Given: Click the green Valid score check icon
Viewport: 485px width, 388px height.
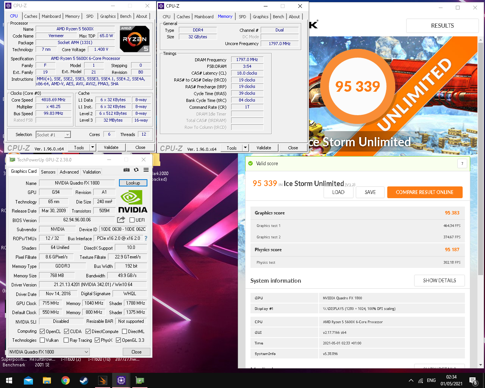Looking at the screenshot, I should (x=250, y=163).
